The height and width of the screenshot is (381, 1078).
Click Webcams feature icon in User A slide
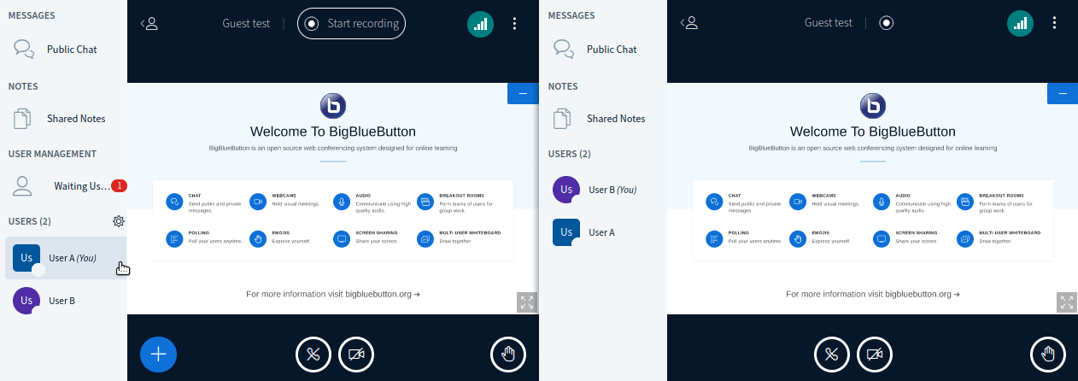click(x=257, y=202)
